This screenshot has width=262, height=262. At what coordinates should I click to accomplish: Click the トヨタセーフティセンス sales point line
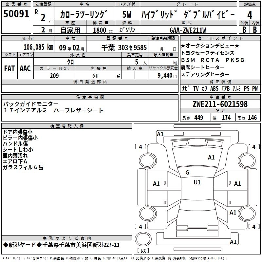tap(207, 53)
